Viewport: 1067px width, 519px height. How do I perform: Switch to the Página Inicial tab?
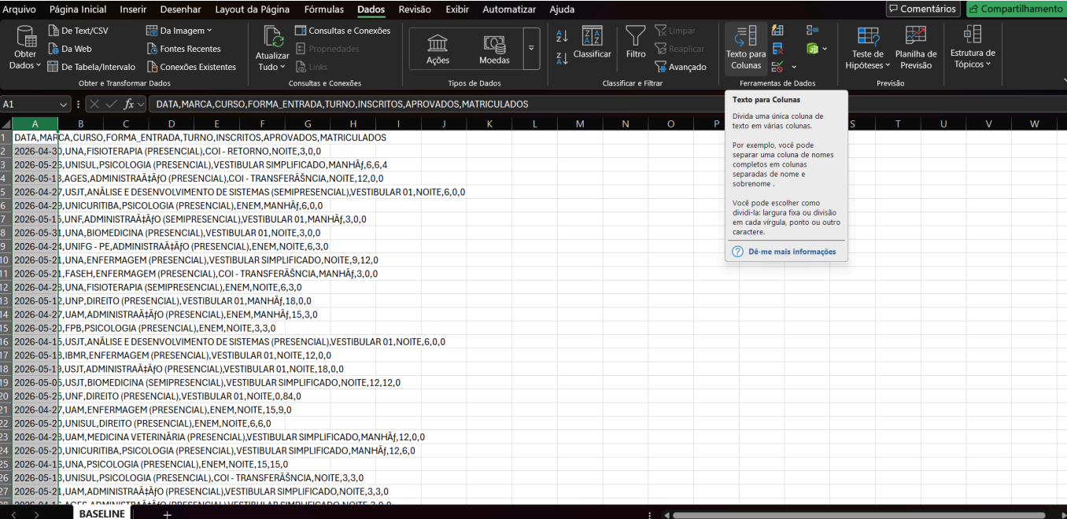(78, 9)
